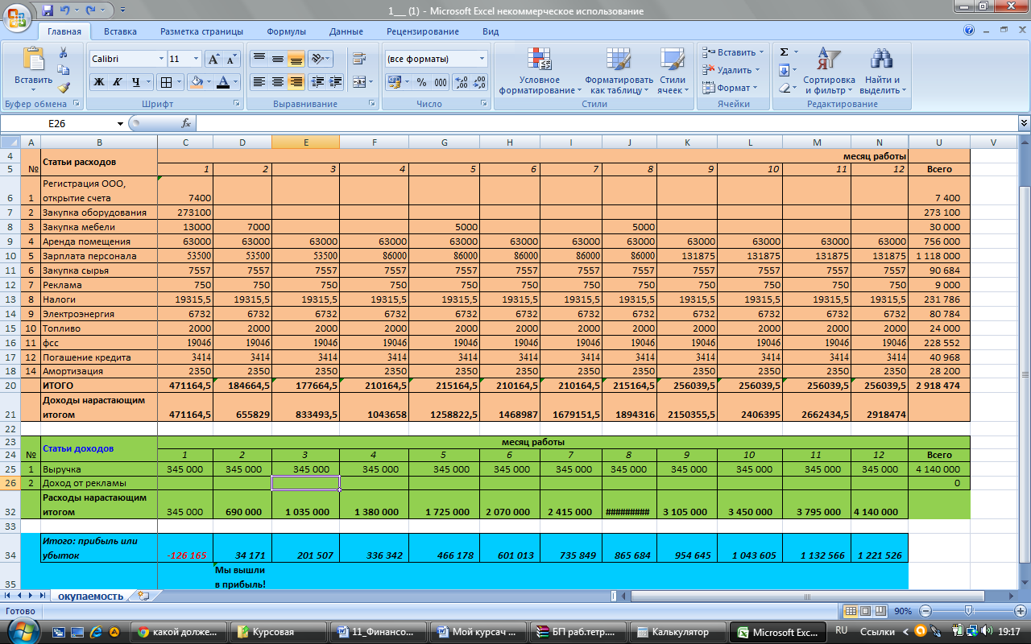Increase font size with large A

tap(213, 59)
